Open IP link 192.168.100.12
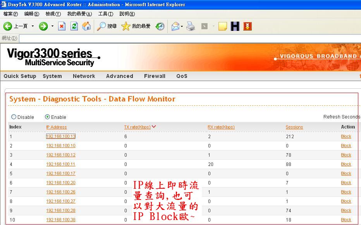 61,155
